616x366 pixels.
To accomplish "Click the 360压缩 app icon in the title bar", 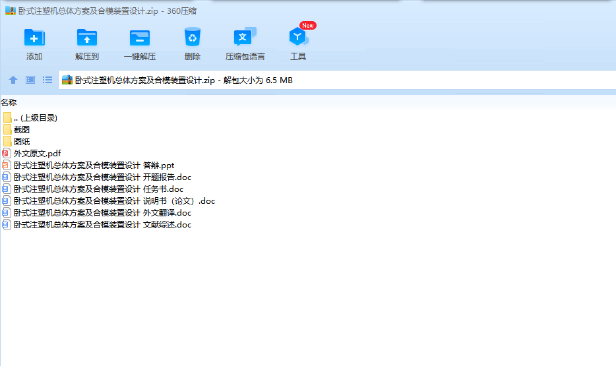I will coord(10,11).
